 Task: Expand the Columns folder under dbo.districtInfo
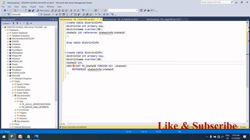coord(15,98)
